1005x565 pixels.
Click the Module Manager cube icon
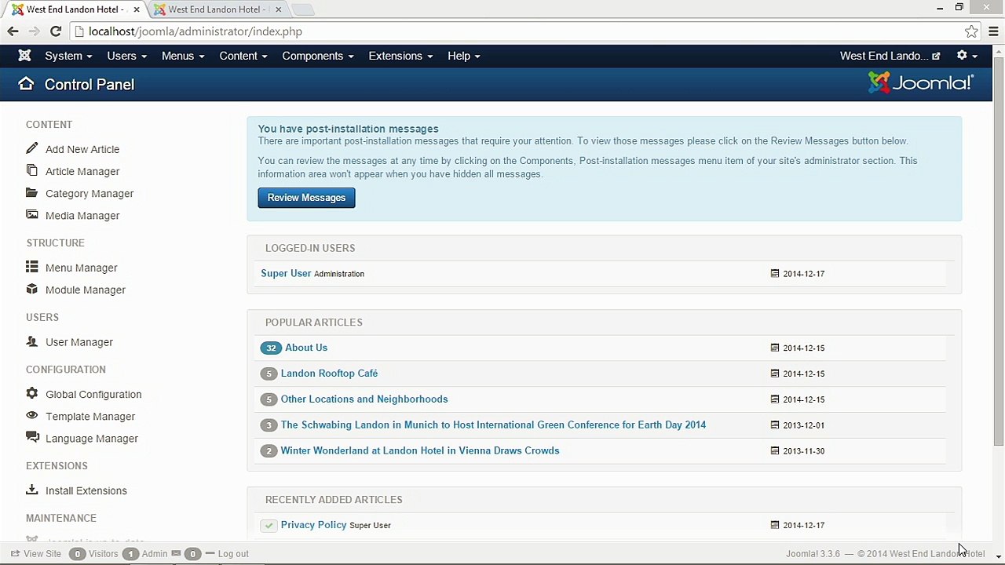[31, 289]
